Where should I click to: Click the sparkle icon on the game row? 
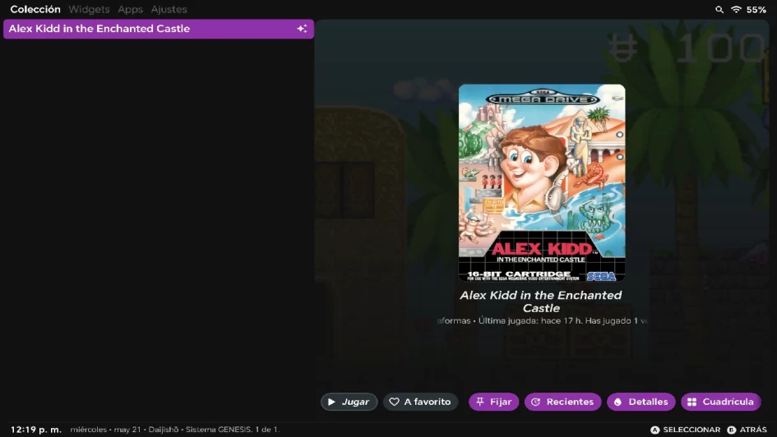coord(302,29)
